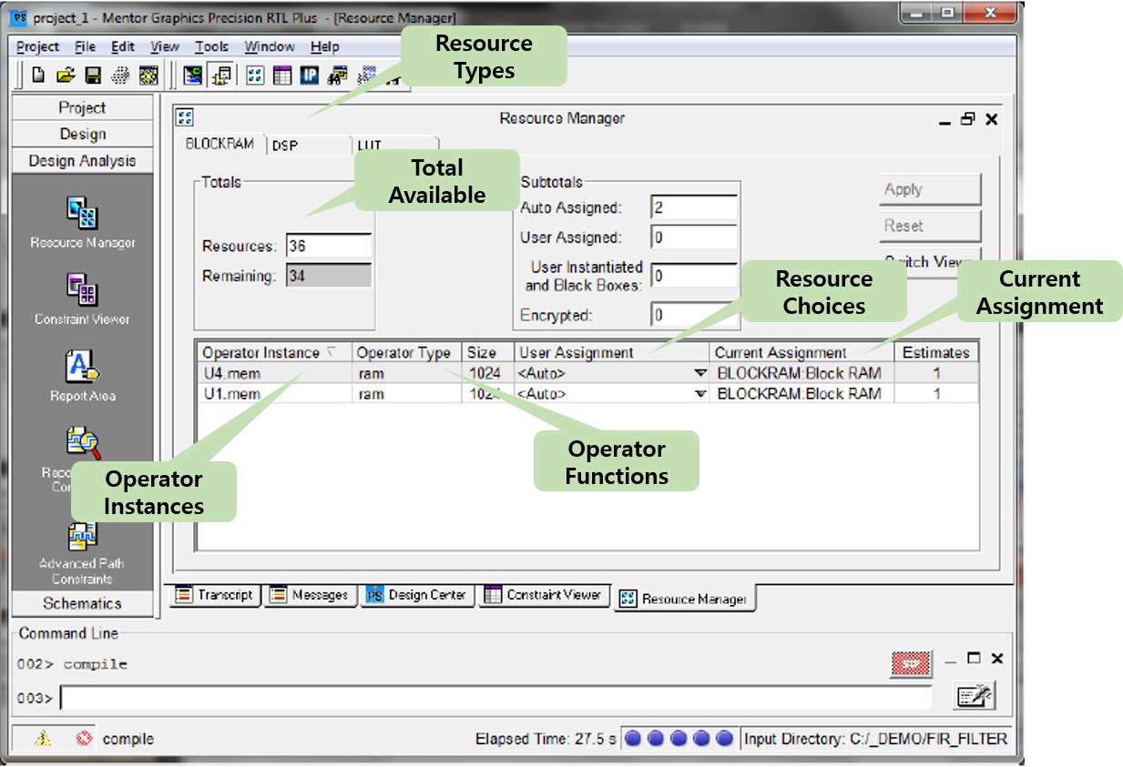Expand the Project sidebar section
Image resolution: width=1123 pixels, height=767 pixels.
[82, 107]
